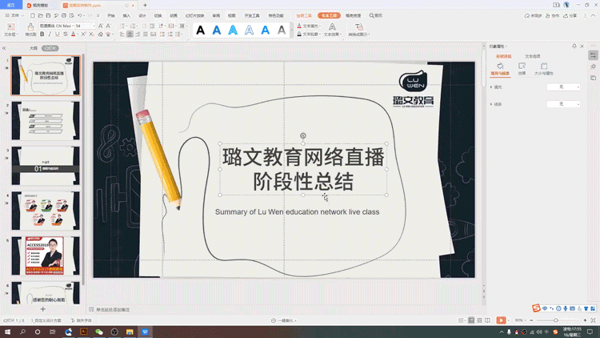Adjust the zoom slider handle

click(x=556, y=320)
